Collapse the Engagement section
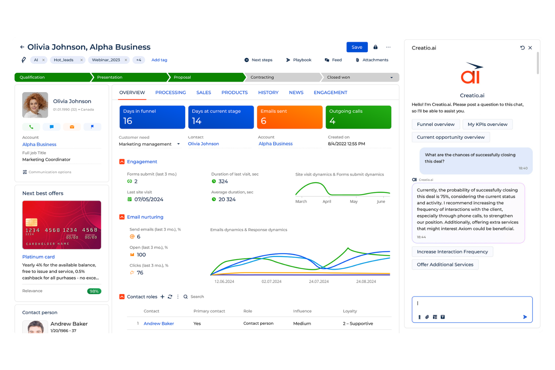Screen dimensions: 555x370 (122, 161)
